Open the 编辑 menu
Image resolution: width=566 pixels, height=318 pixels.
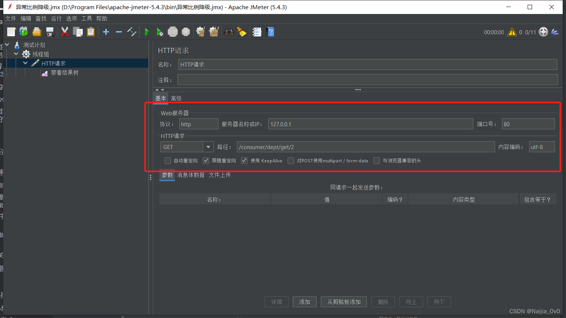(26, 18)
